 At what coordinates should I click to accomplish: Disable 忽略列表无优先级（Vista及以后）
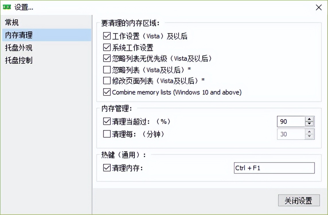coord(107,58)
